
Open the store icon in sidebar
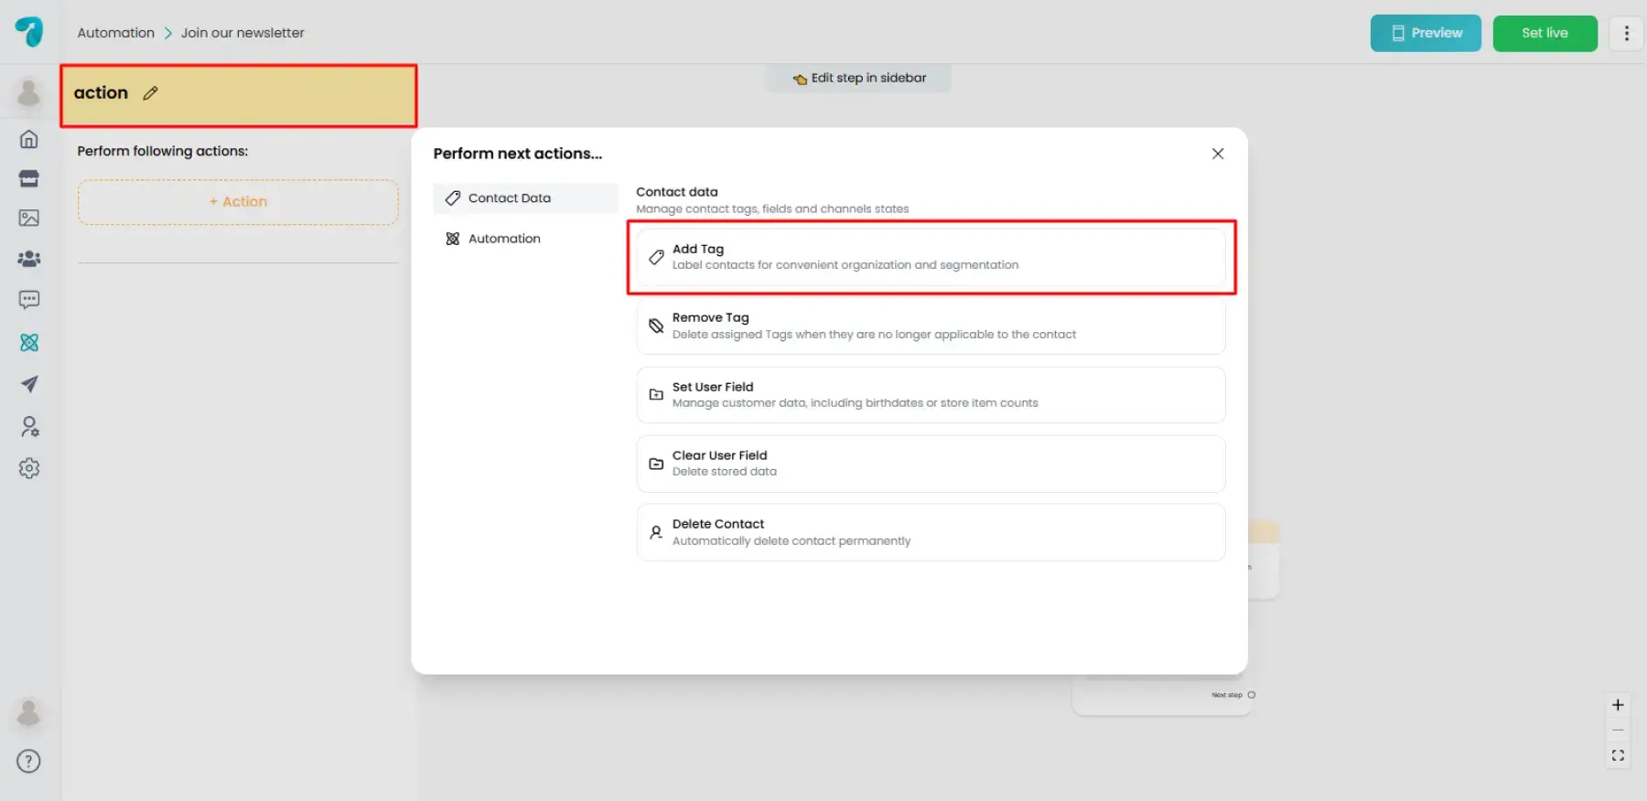[x=29, y=178]
